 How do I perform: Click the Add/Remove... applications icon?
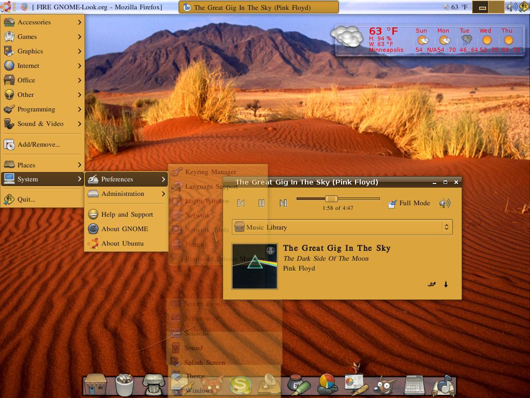9,145
